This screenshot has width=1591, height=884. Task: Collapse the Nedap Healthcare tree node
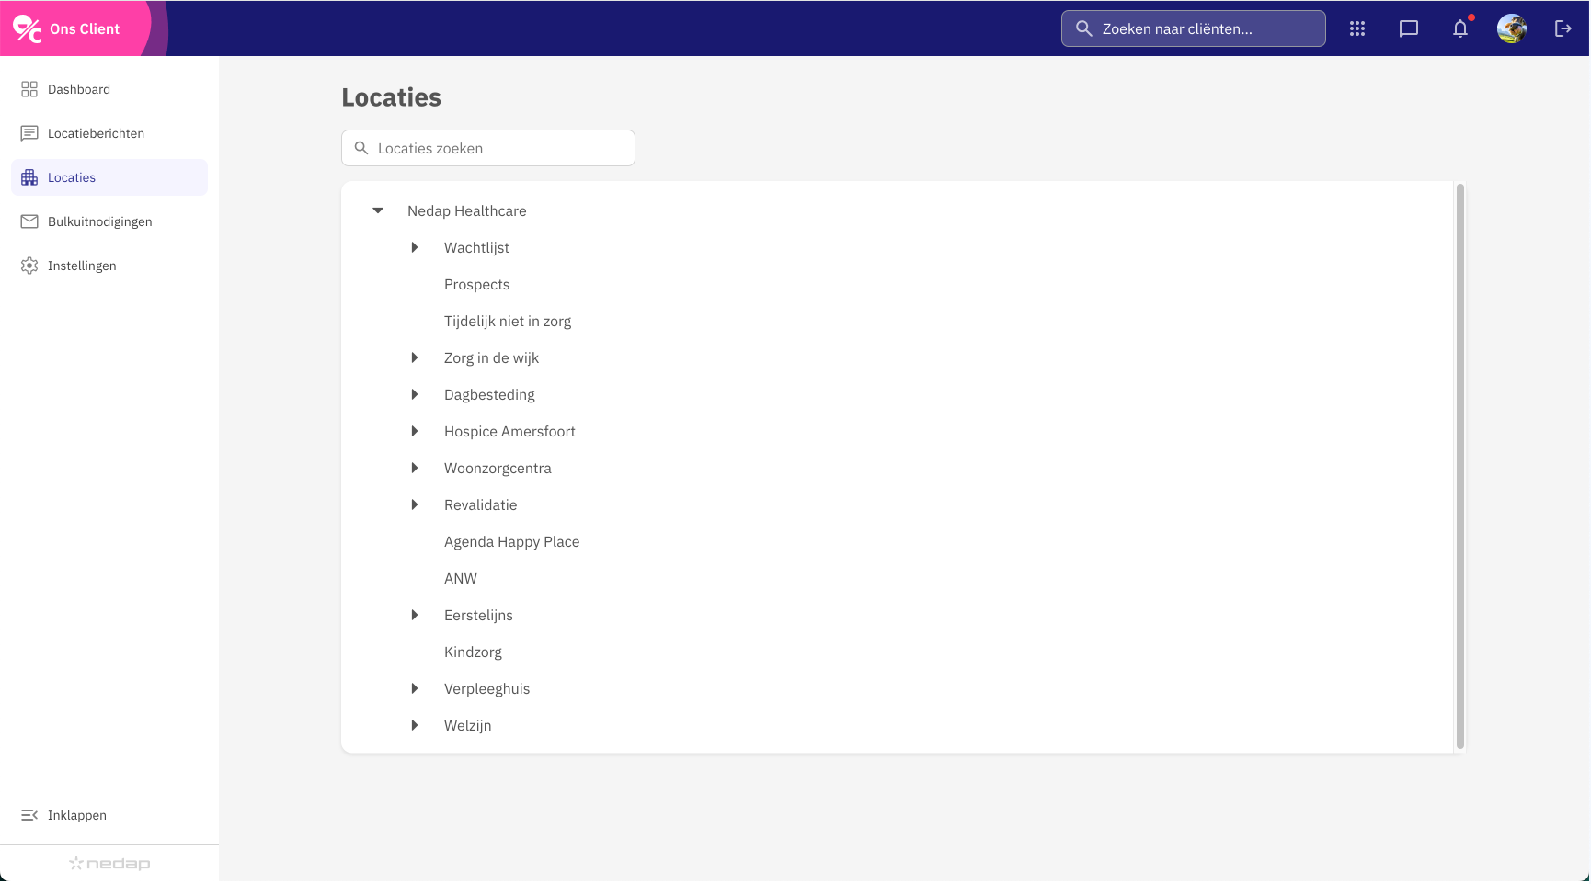click(378, 210)
